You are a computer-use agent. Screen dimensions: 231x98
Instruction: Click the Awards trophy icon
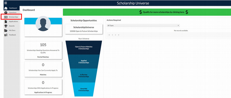[x=6, y=26]
